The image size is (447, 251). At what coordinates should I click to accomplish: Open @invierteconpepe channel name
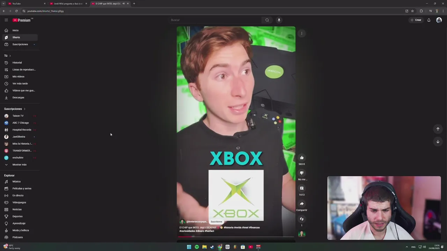[197, 222]
